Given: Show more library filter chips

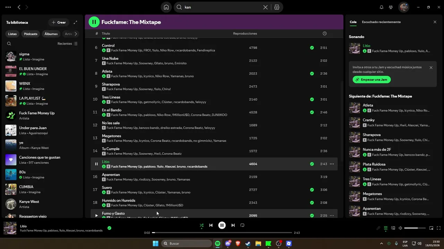Looking at the screenshot, I should pyautogui.click(x=76, y=34).
